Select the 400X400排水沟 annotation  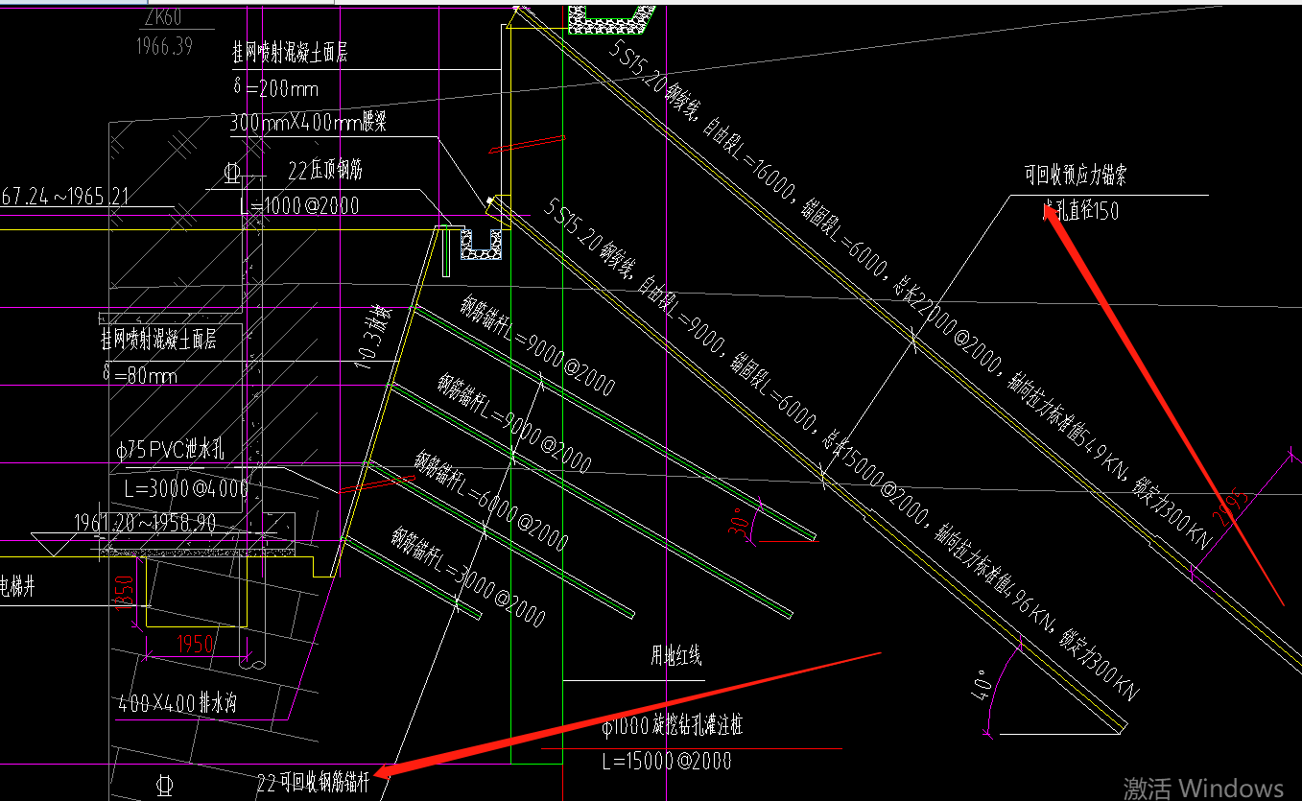click(177, 704)
